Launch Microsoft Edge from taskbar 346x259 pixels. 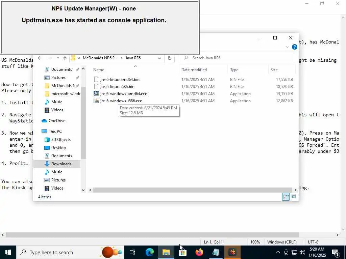[x=149, y=252]
